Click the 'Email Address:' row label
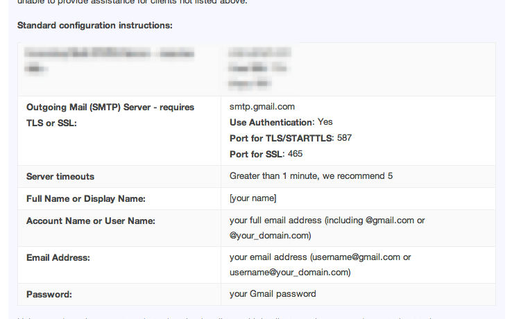This screenshot has width=512, height=319. click(59, 257)
